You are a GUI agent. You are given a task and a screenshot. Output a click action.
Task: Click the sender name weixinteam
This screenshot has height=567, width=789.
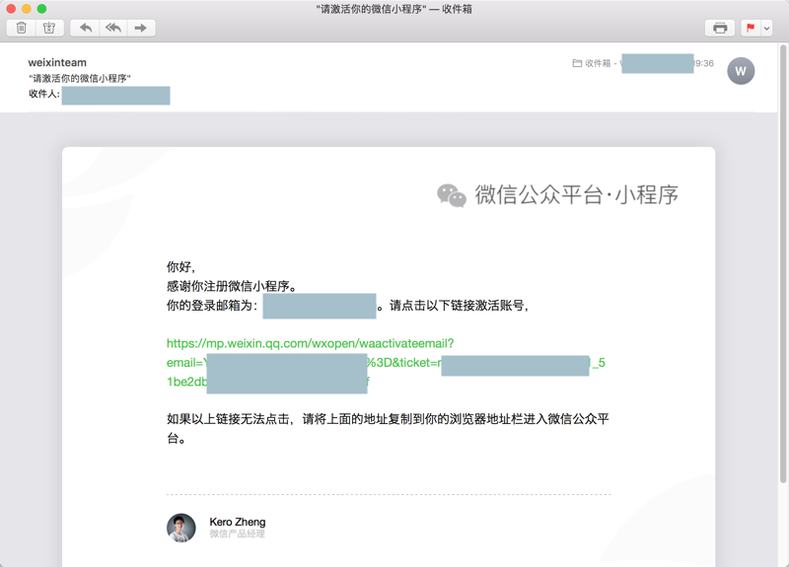57,62
